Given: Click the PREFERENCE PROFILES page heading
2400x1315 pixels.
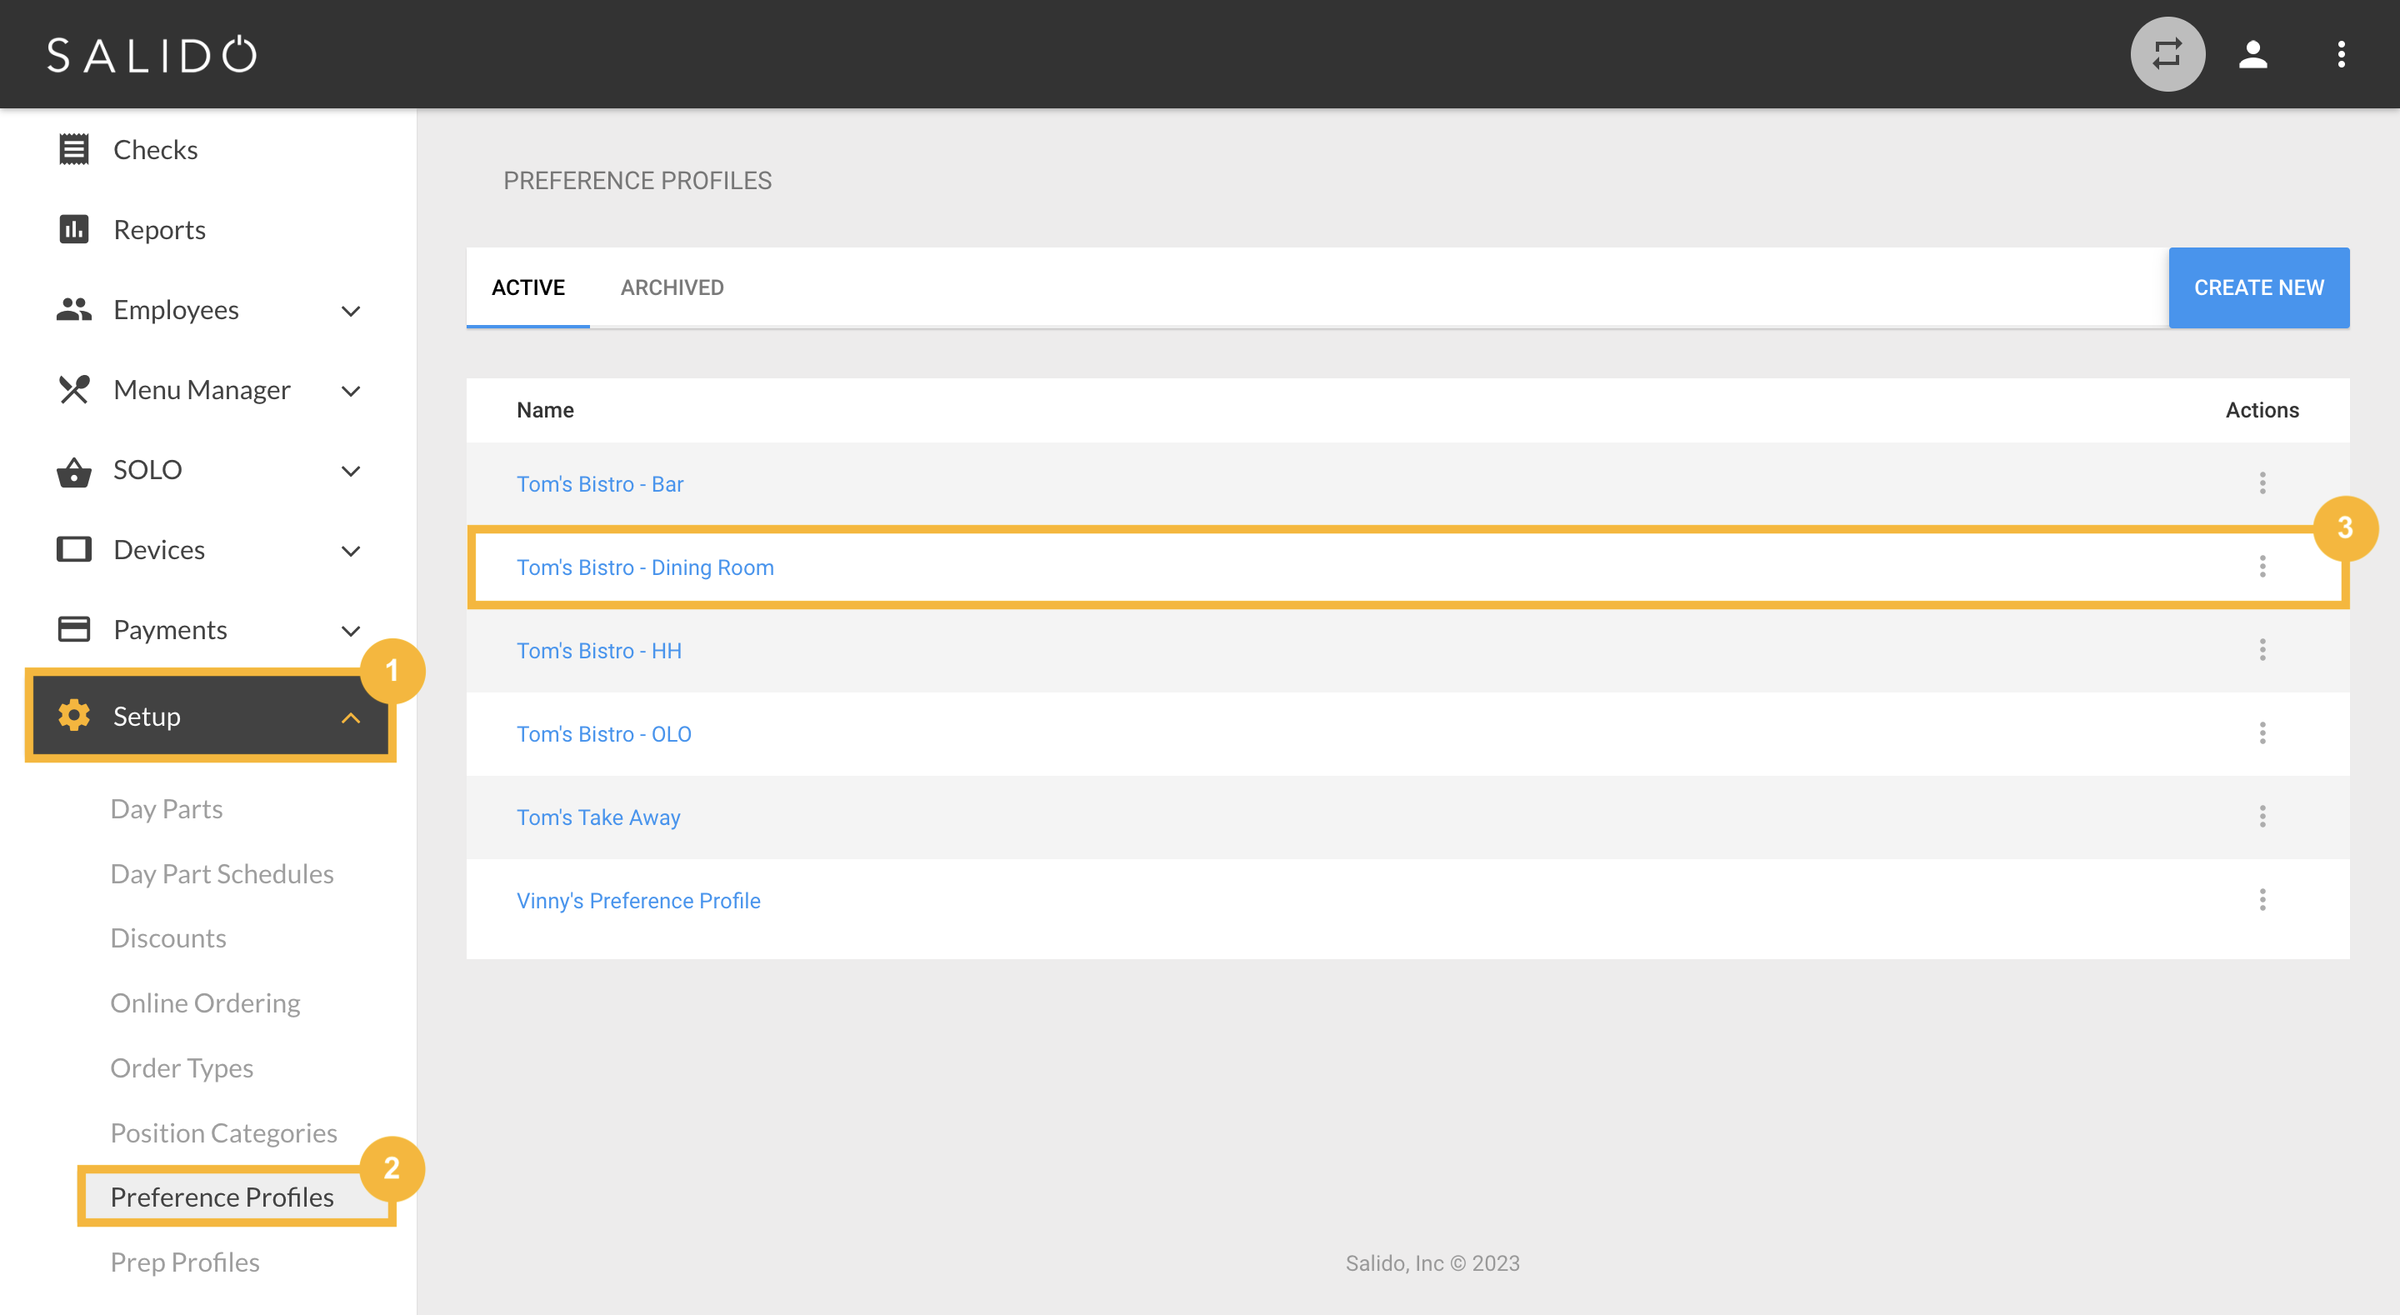Looking at the screenshot, I should (637, 181).
